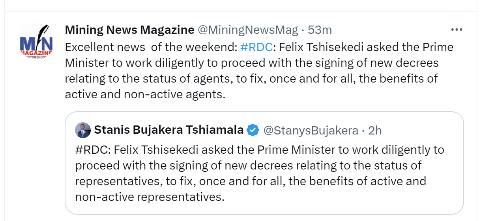Open Stanis Bujakera Tshiamala's display name
Screen dimensions: 496x221
tap(168, 130)
